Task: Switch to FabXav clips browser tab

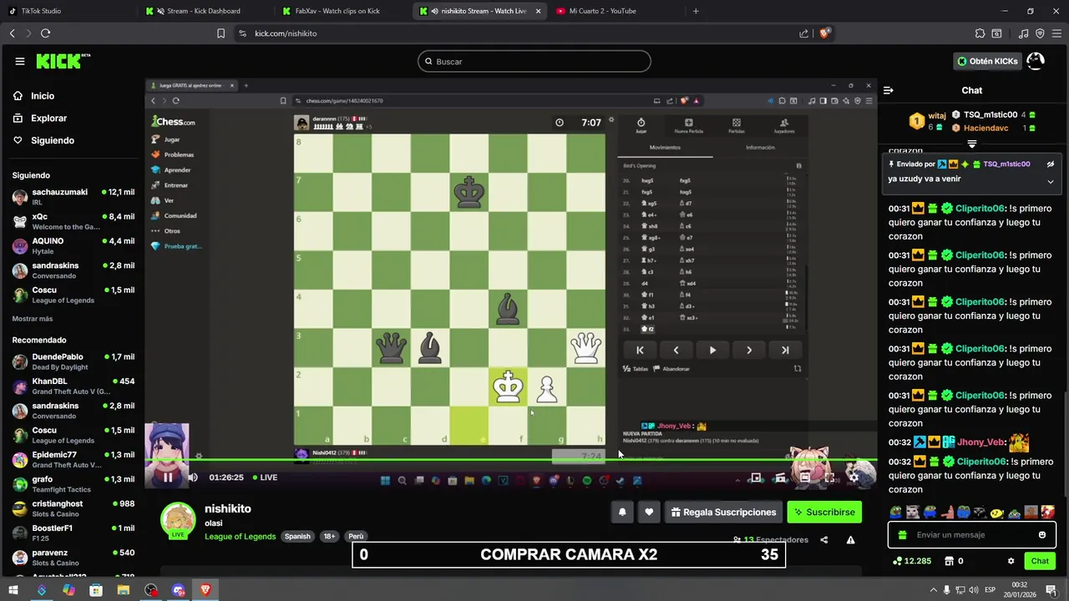Action: (x=341, y=11)
